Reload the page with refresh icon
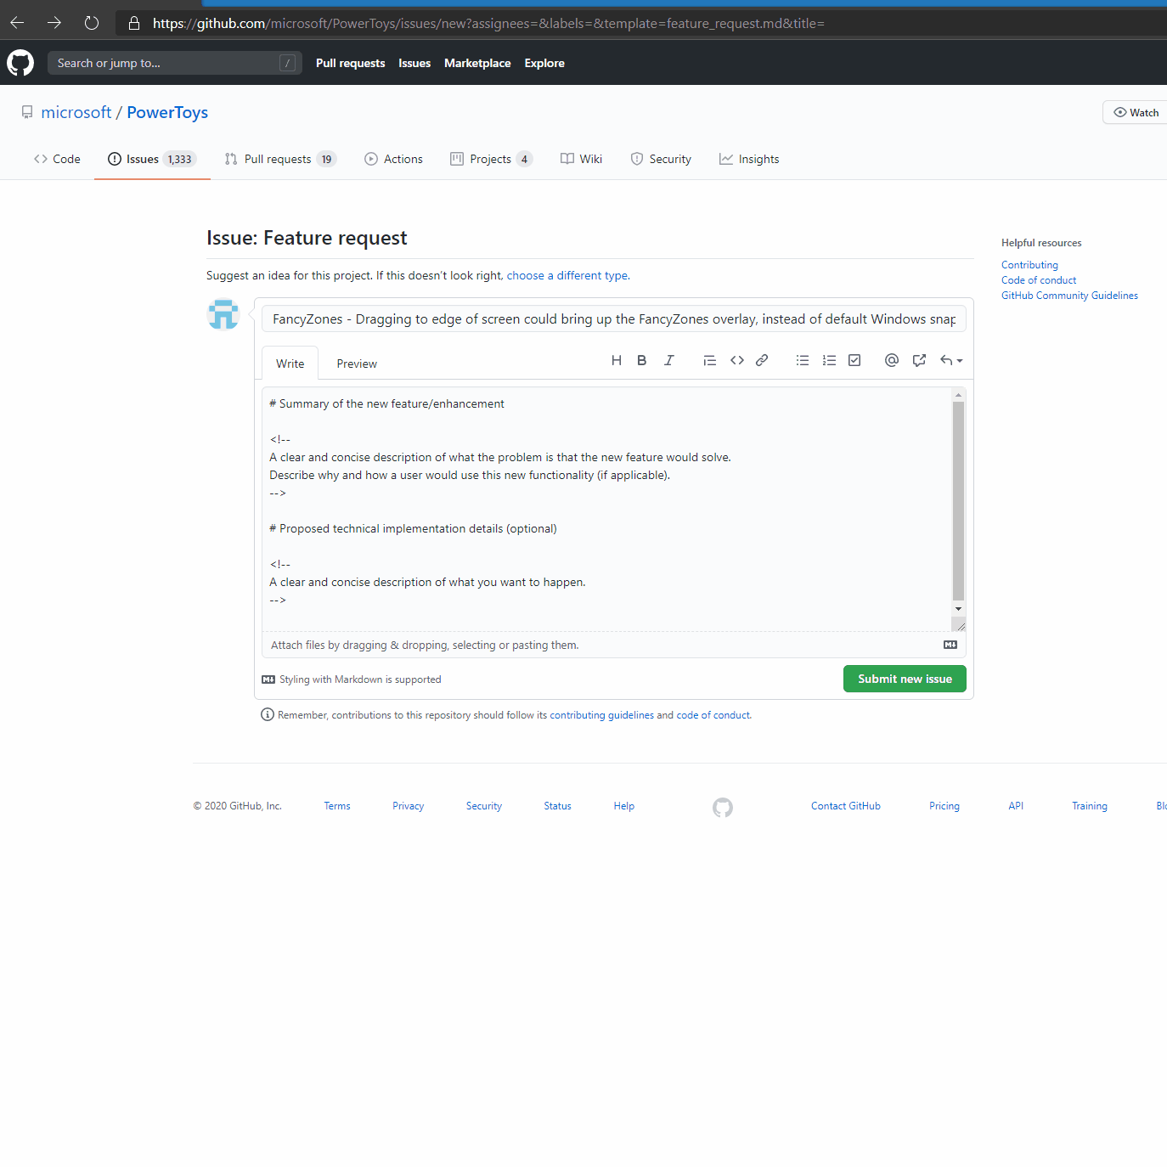Viewport: 1167px width, 1167px height. [x=92, y=23]
